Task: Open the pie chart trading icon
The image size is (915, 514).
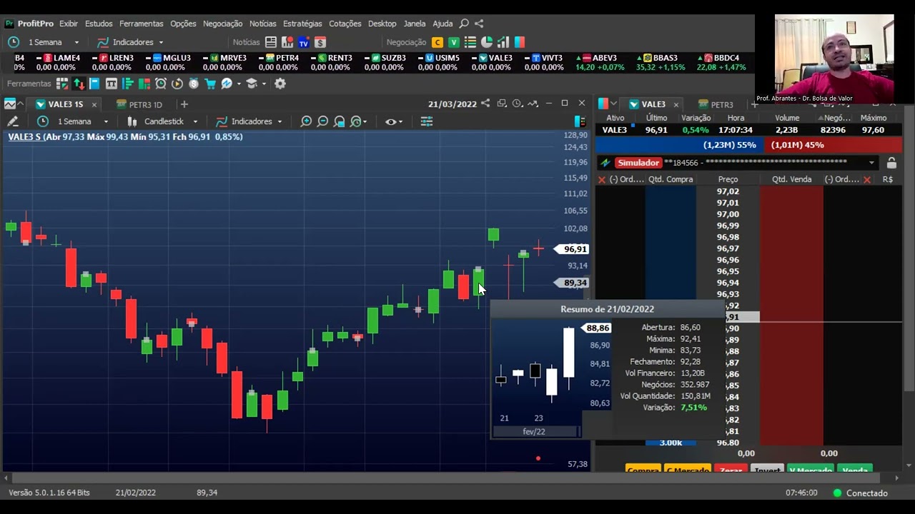Action: (x=487, y=42)
